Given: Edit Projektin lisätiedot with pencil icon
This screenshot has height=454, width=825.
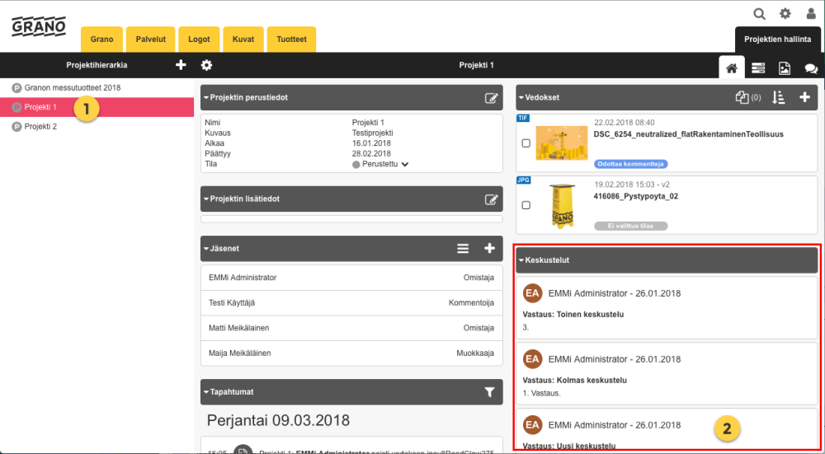Looking at the screenshot, I should pos(491,199).
